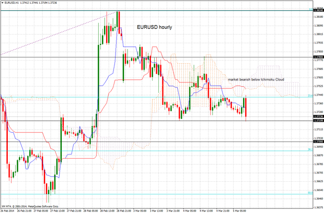The width and height of the screenshot is (324, 213).
Task: Click the 1.36625 price scale value
Action: point(318,181)
